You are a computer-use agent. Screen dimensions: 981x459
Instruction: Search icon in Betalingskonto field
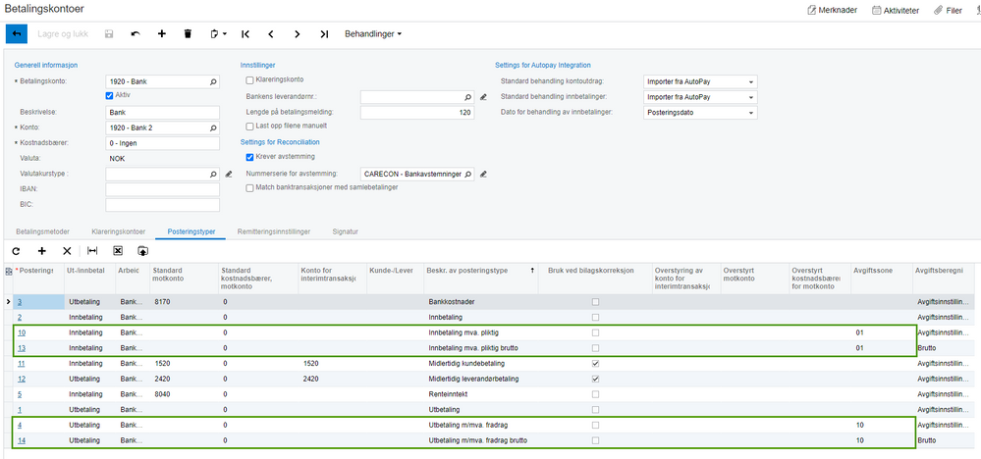[213, 81]
